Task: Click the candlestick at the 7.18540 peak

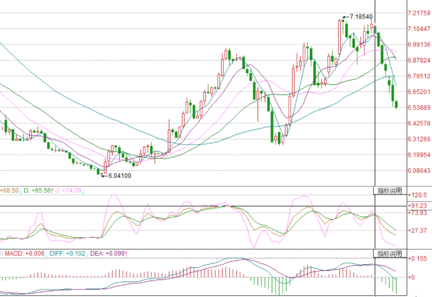Action: tap(343, 19)
